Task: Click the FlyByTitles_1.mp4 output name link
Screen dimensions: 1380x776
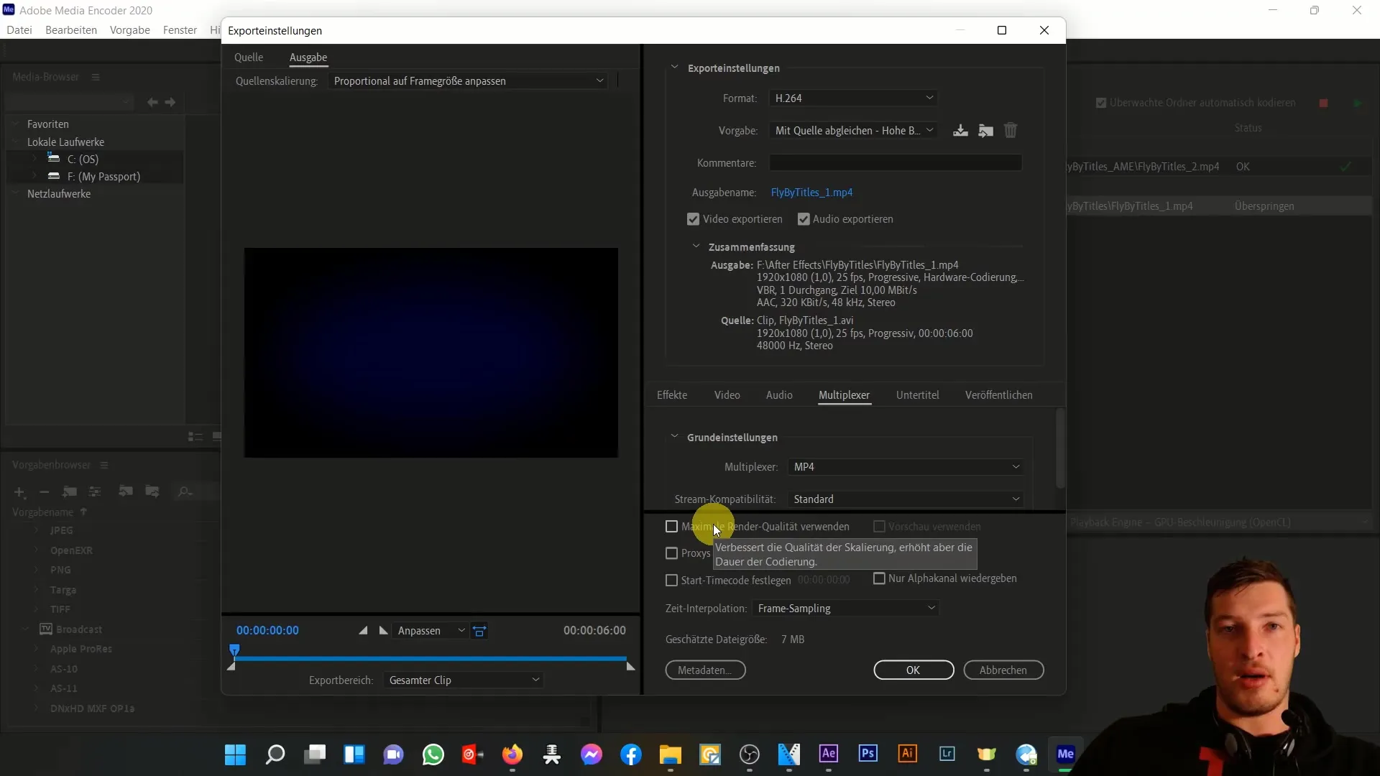Action: [811, 193]
